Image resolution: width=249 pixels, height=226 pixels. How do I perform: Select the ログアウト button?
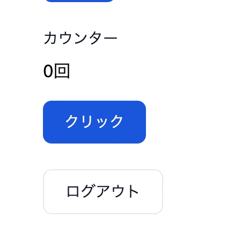[103, 192]
